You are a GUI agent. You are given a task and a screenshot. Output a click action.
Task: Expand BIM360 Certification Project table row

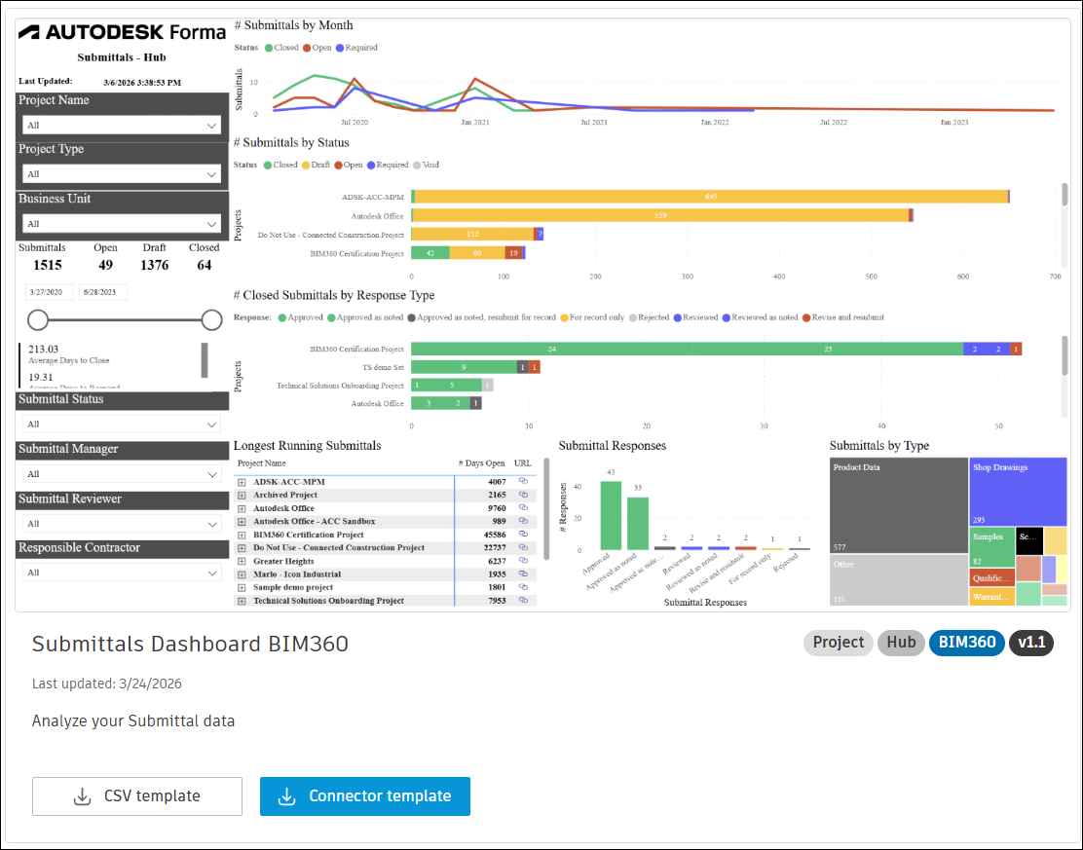pyautogui.click(x=242, y=535)
